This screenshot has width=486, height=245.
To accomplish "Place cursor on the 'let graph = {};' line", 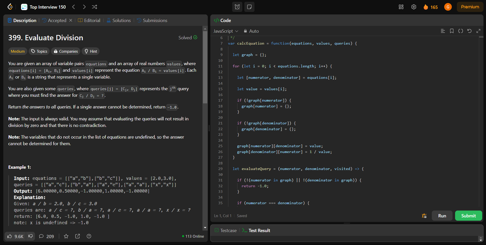I will click(x=249, y=55).
